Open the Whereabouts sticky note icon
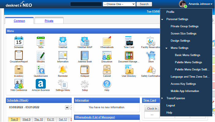 pos(107,41)
